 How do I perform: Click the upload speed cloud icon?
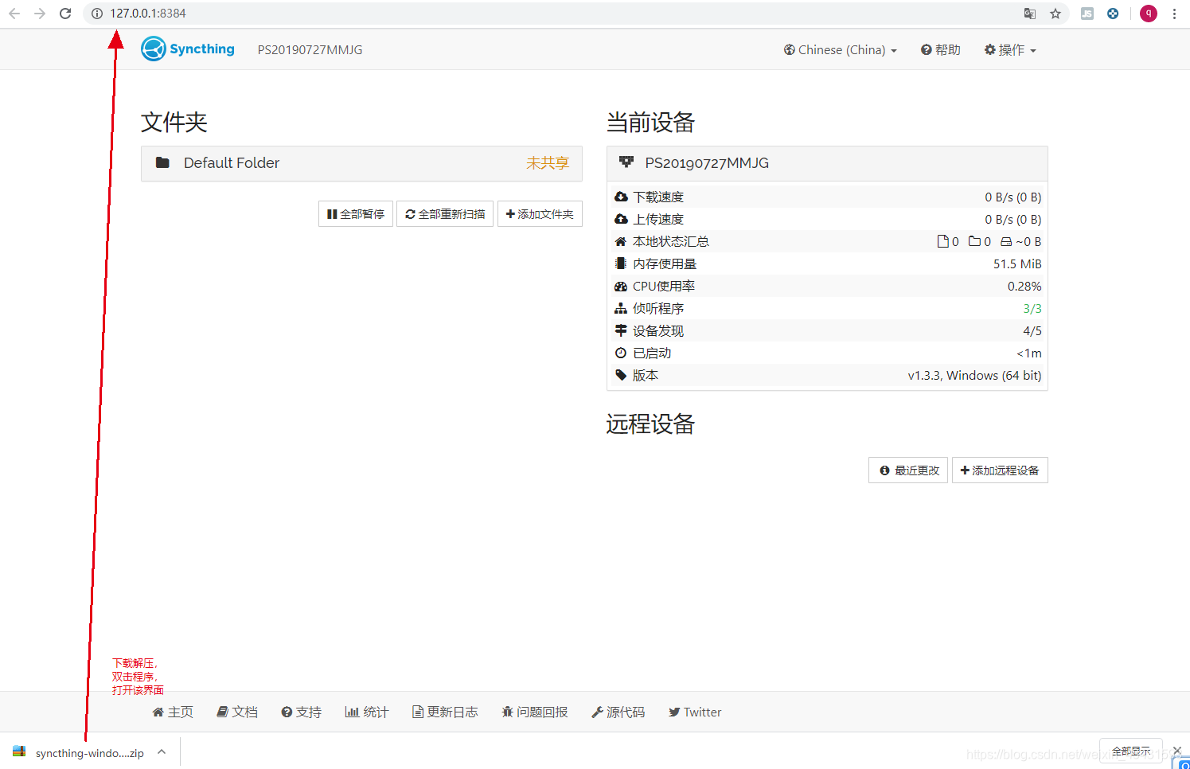click(x=621, y=219)
